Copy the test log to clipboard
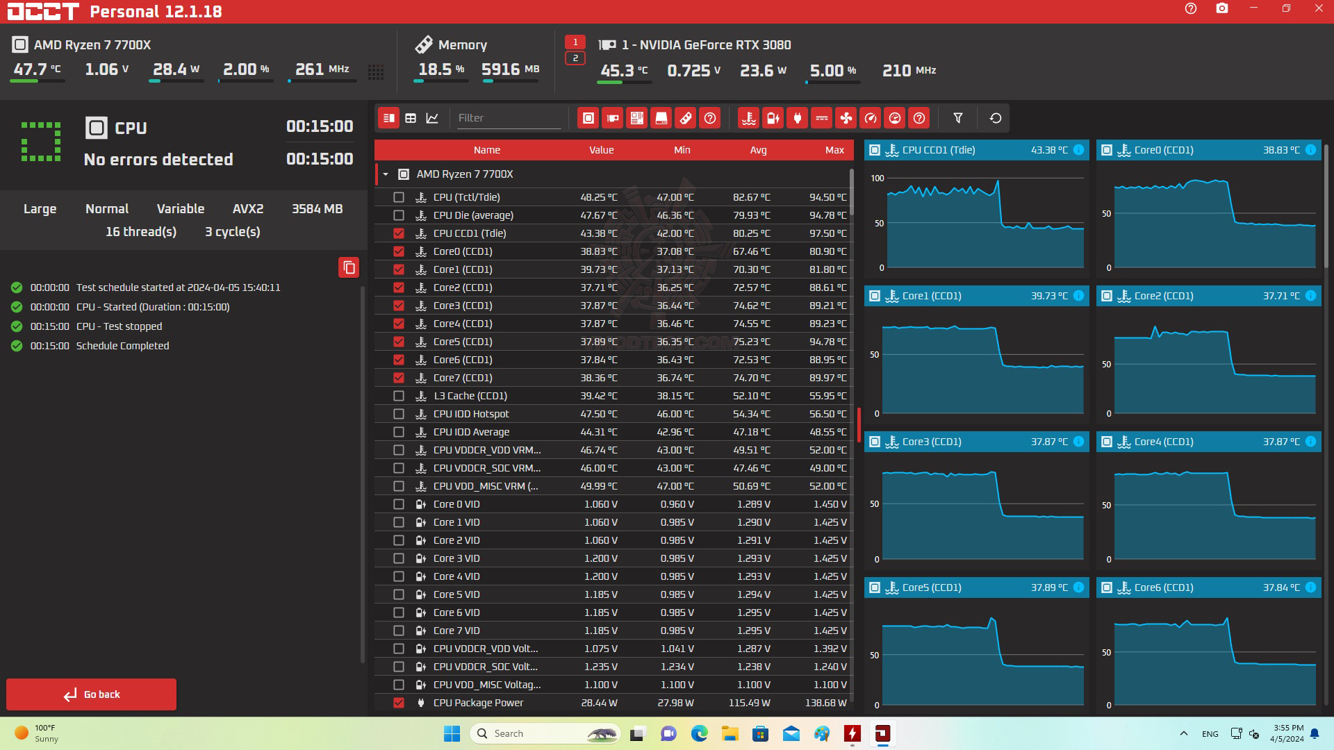Screen dimensions: 1334x750 tap(349, 267)
